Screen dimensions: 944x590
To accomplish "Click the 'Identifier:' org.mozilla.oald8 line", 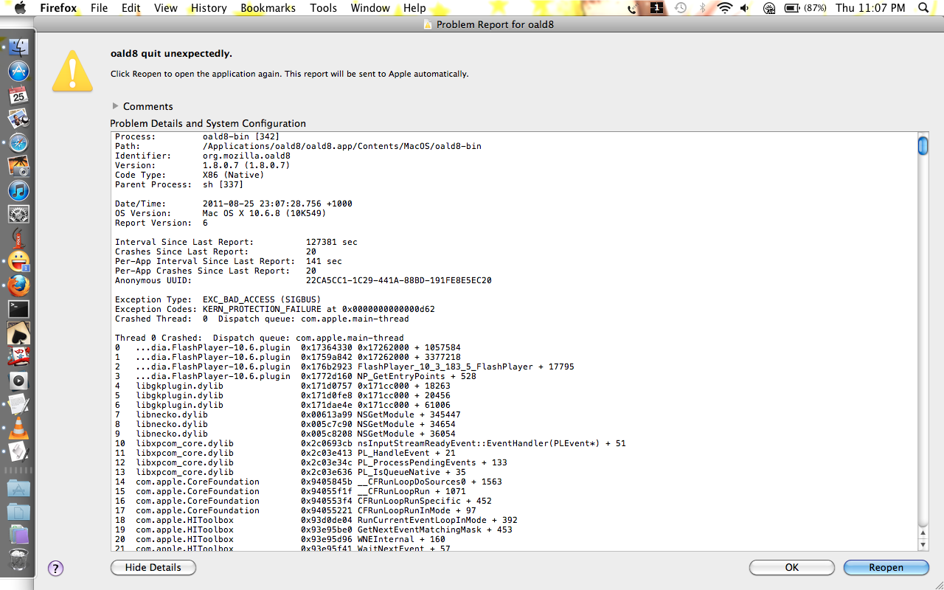I will 203,156.
